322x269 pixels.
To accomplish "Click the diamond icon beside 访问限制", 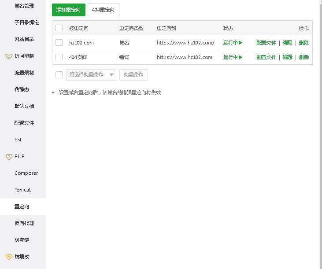I will (x=9, y=56).
